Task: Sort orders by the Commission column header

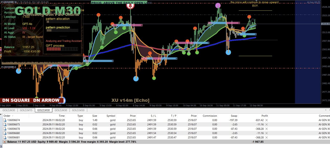Action: click(x=210, y=116)
